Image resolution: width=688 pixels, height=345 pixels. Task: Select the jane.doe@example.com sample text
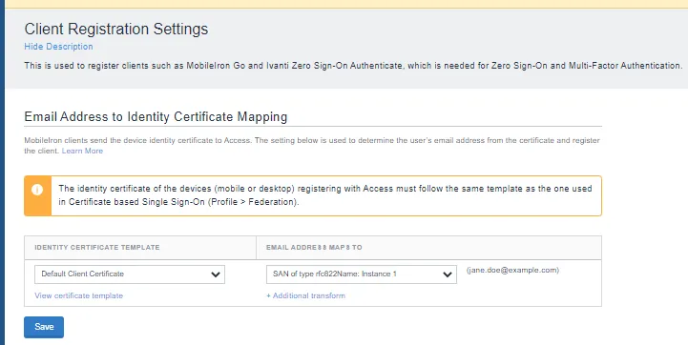[x=513, y=270]
